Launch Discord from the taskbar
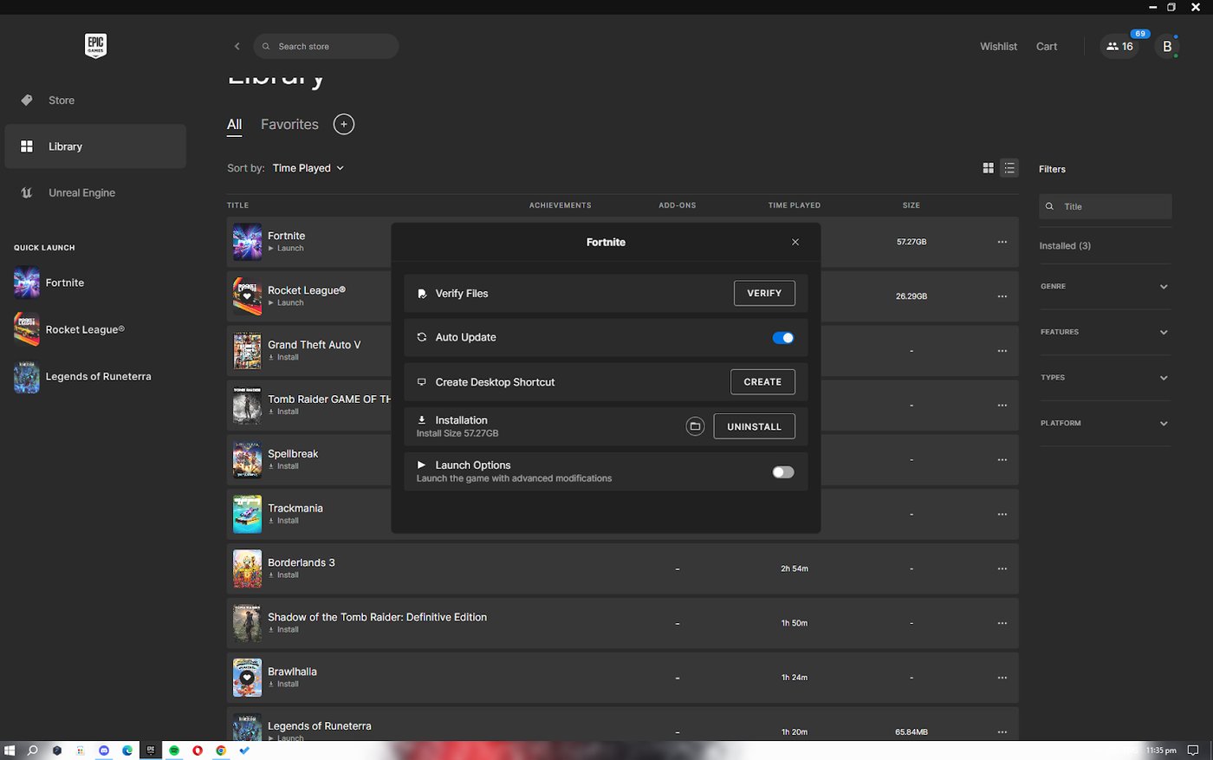Viewport: 1213px width, 760px height. point(103,750)
